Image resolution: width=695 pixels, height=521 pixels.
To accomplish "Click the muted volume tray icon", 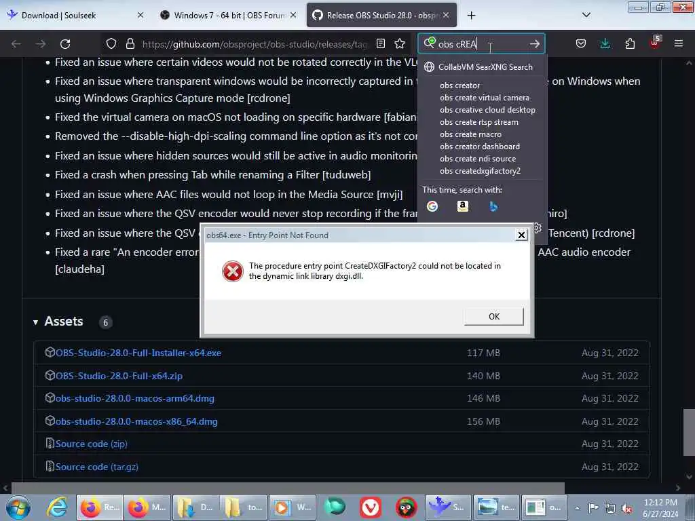I will (626, 508).
